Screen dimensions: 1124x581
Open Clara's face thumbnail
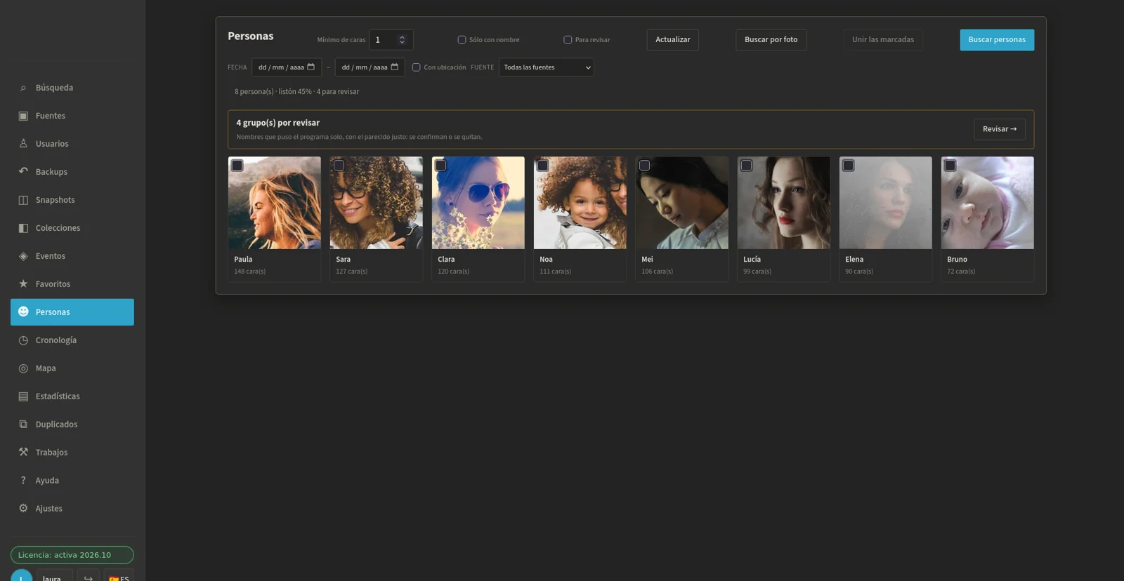[478, 203]
